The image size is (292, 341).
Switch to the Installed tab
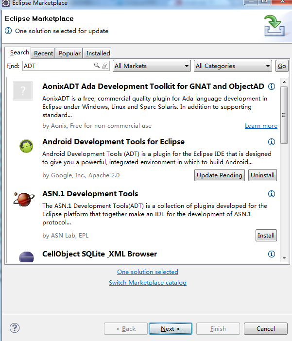(x=98, y=53)
